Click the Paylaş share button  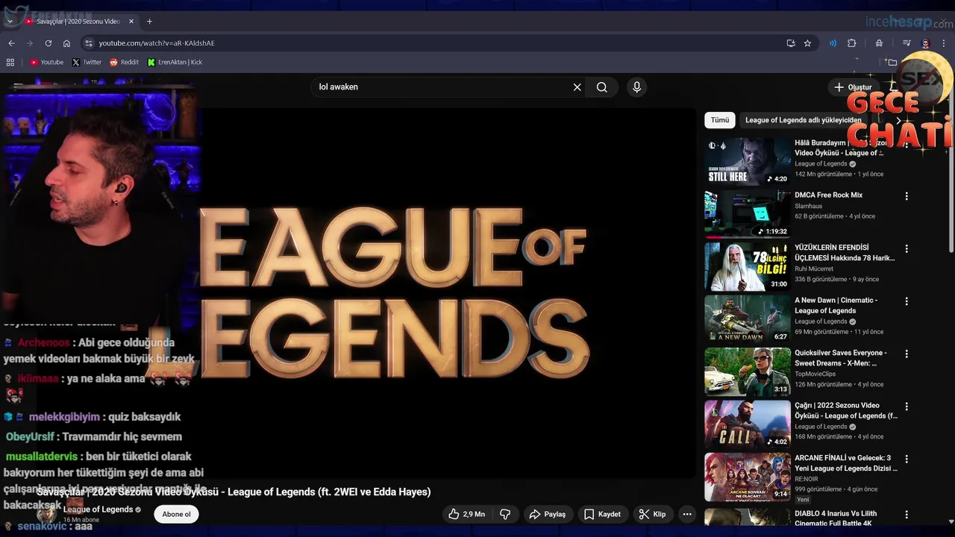point(548,514)
